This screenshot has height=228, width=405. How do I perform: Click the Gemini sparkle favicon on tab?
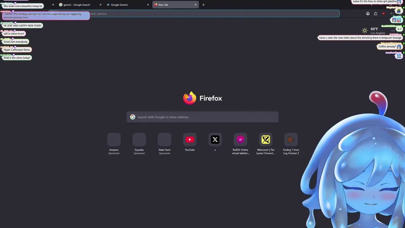108,5
